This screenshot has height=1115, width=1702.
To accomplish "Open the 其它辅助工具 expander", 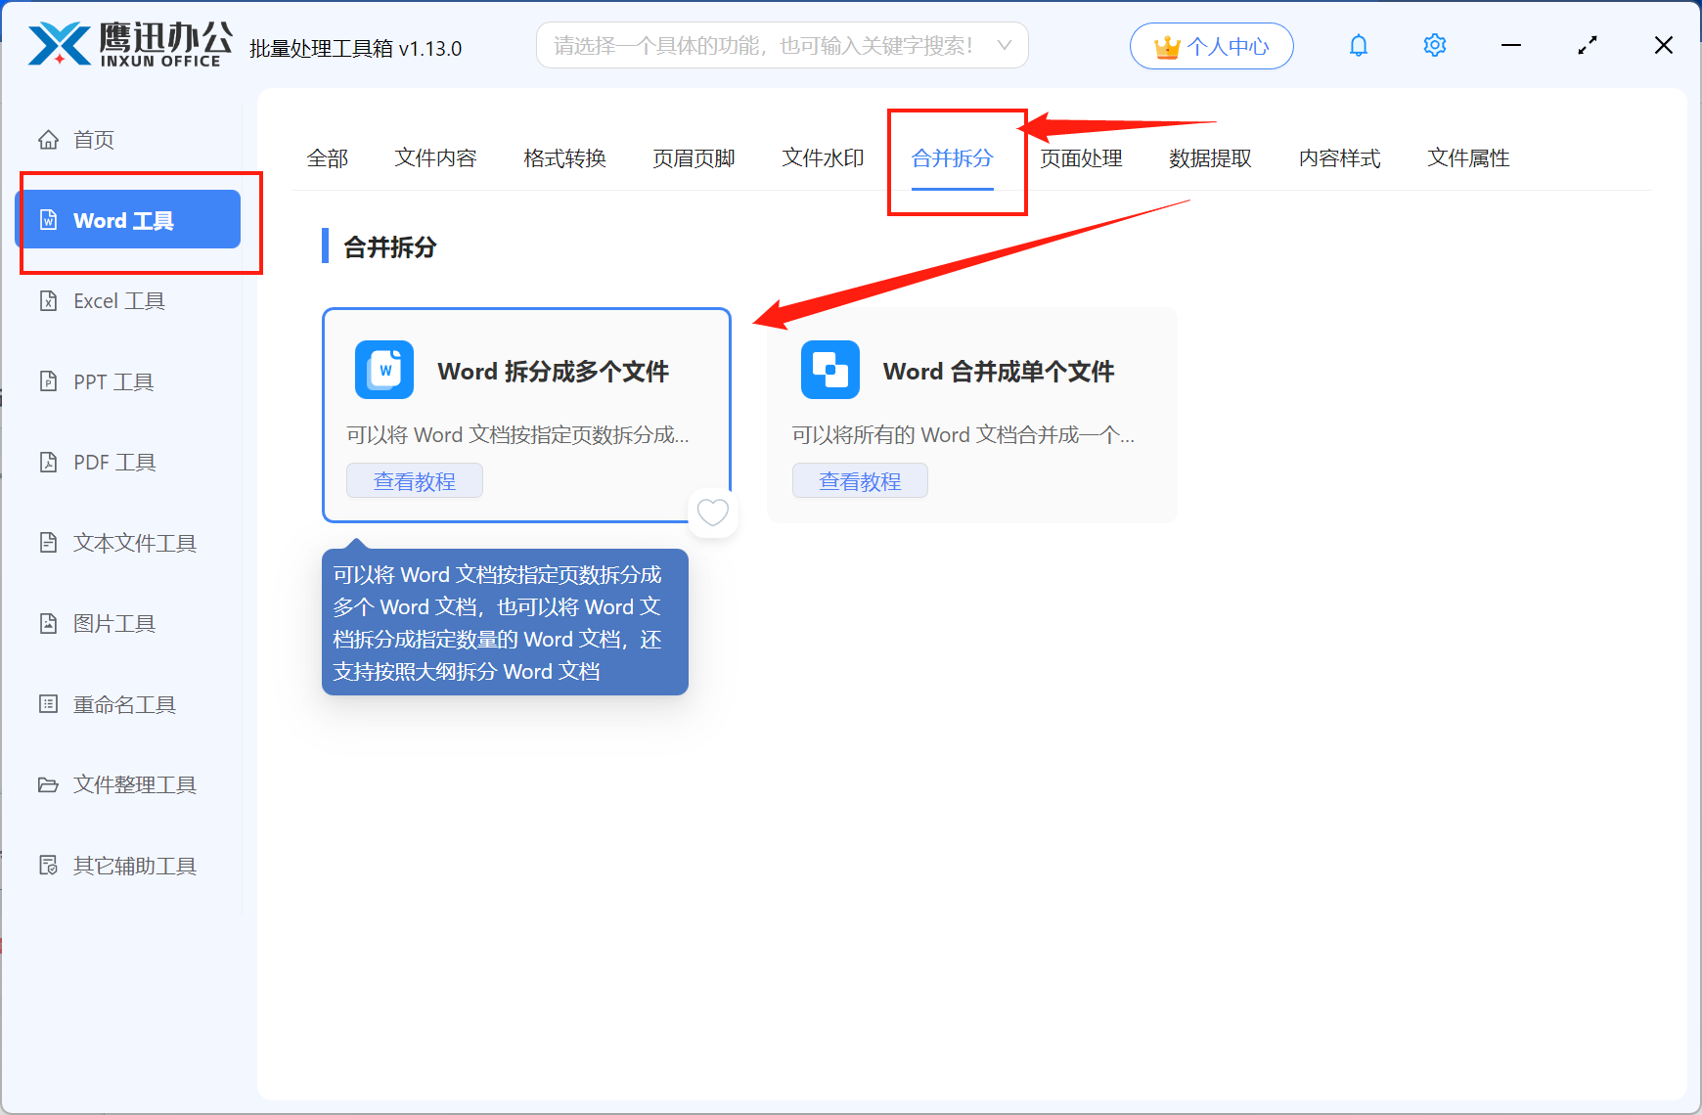I will [134, 865].
